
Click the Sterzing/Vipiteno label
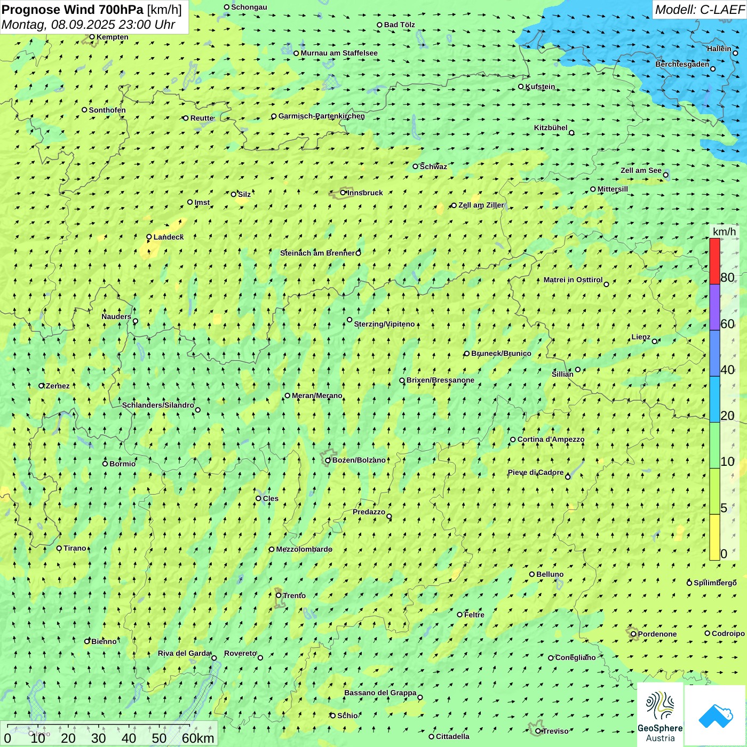pyautogui.click(x=384, y=324)
